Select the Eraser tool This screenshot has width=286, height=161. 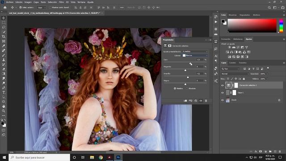(4, 69)
